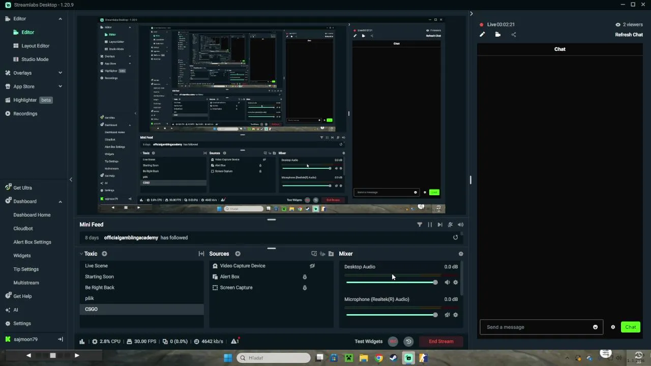Filter Mini Feed events with funnel icon
Screen dimensions: 651x366
(420, 224)
